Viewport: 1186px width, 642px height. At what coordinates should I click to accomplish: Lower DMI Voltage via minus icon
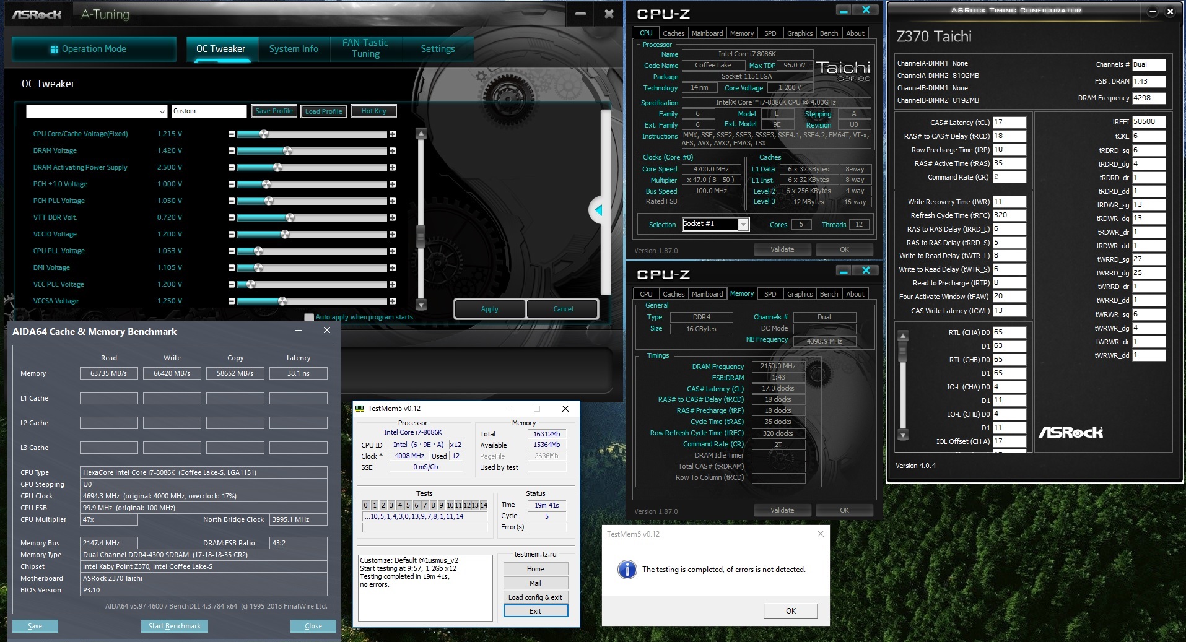(x=232, y=268)
